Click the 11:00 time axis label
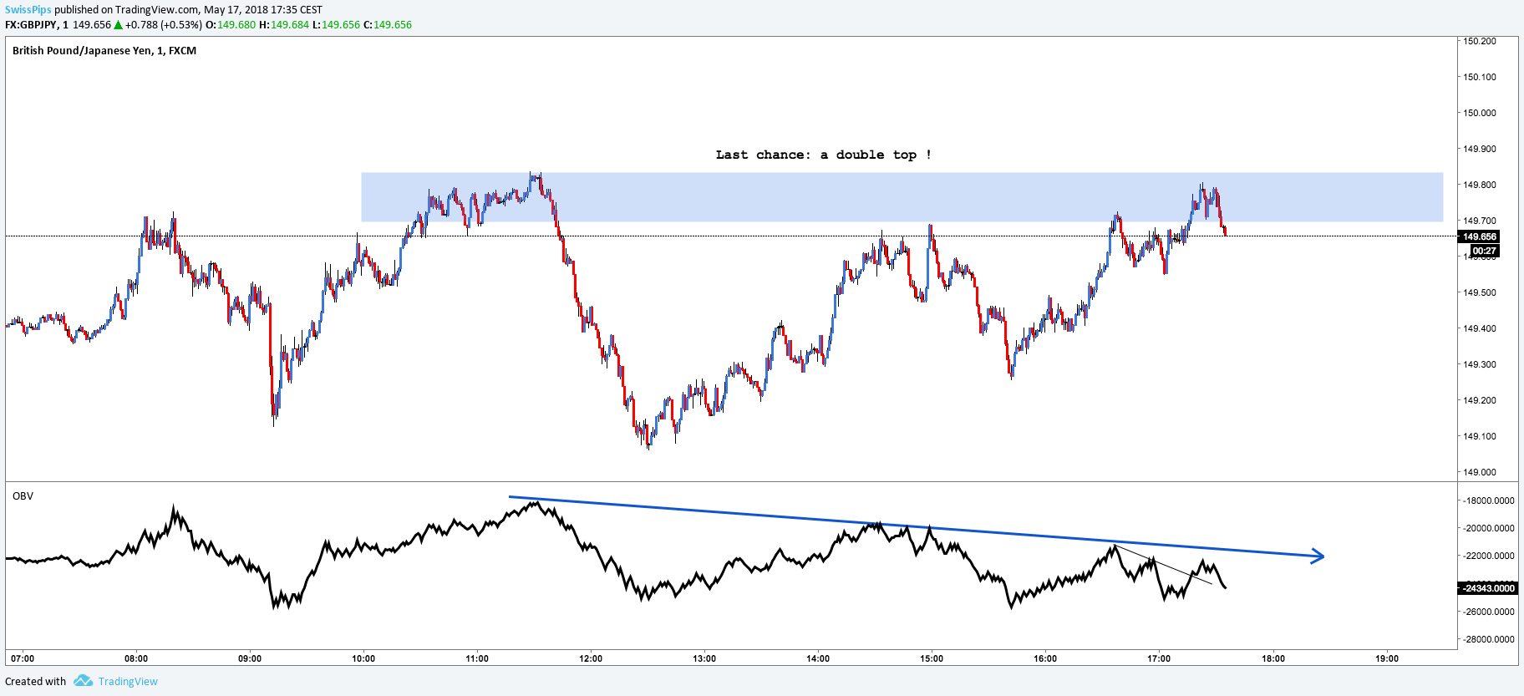Screen dimensions: 1524x696 click(x=477, y=658)
